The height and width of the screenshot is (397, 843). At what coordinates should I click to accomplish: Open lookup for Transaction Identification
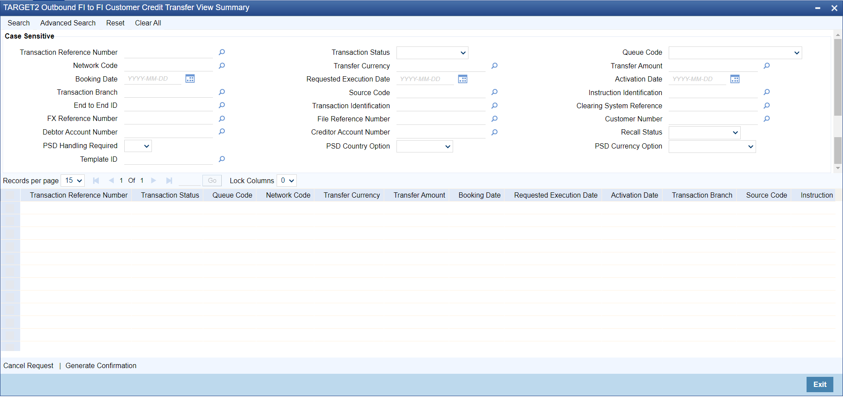(x=494, y=106)
